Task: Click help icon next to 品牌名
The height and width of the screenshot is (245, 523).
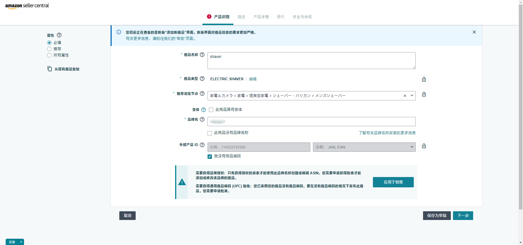Action: point(202,119)
